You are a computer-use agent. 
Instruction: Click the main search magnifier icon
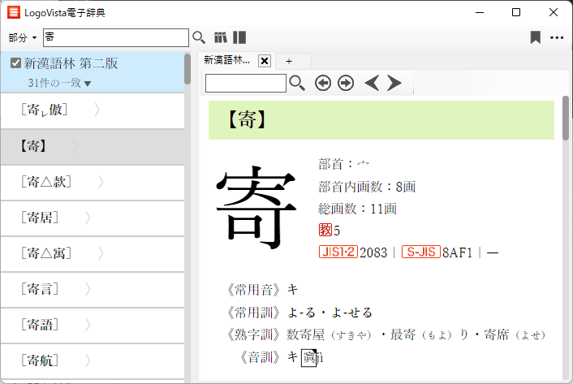[x=199, y=37]
